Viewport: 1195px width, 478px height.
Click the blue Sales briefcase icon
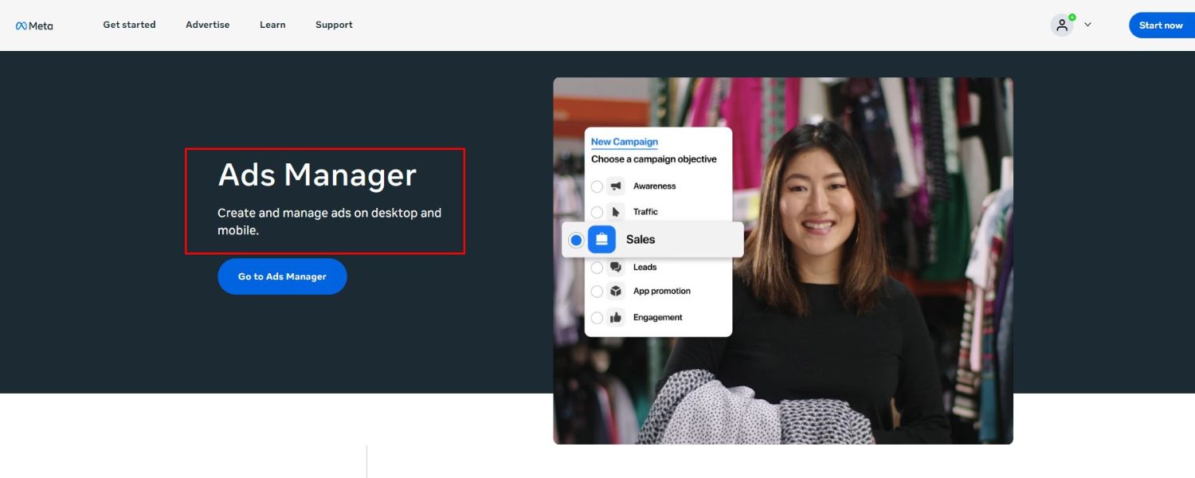click(601, 240)
